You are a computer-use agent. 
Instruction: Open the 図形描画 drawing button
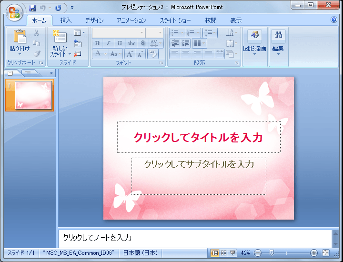255,43
